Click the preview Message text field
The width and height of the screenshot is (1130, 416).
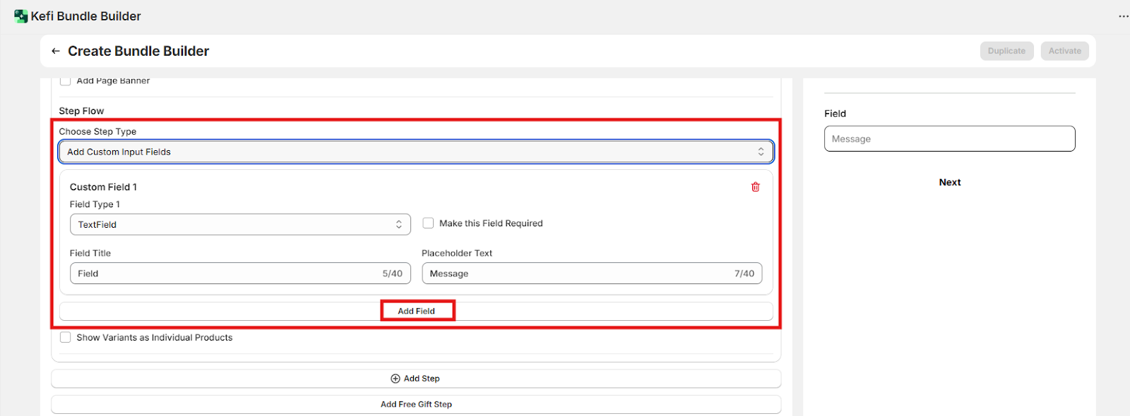[949, 139]
